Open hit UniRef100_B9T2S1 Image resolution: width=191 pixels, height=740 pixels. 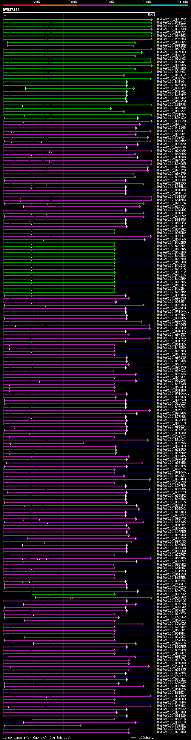click(x=171, y=33)
